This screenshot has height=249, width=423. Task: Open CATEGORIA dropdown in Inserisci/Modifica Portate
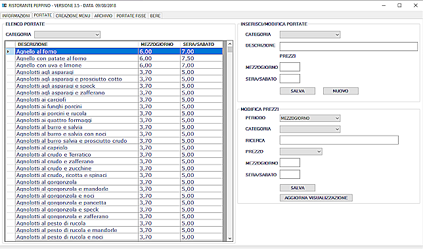pyautogui.click(x=310, y=35)
